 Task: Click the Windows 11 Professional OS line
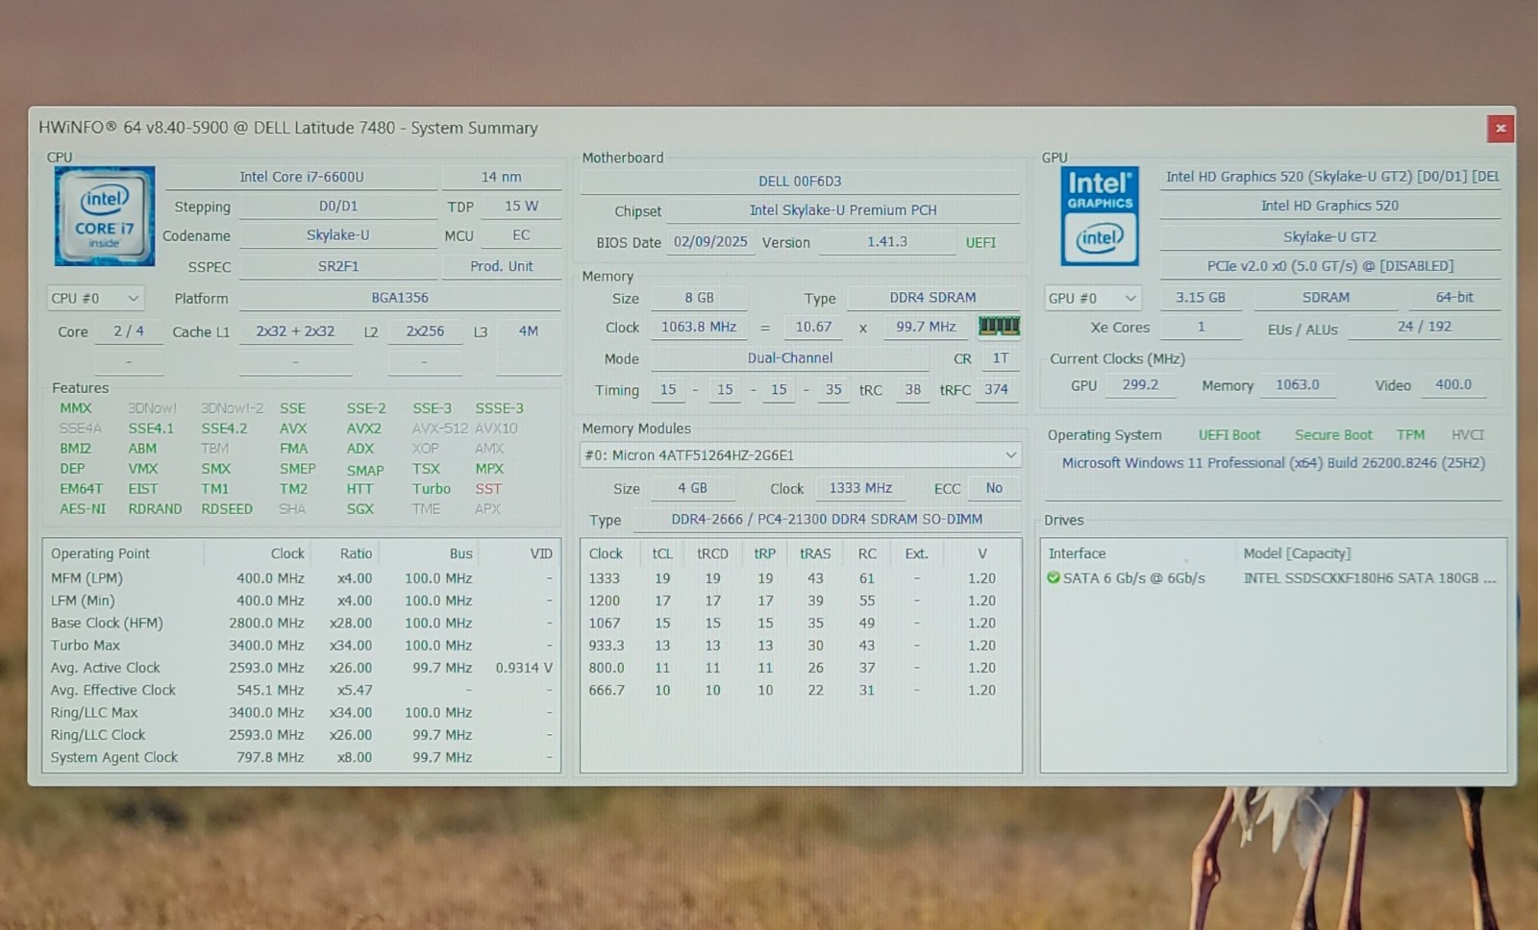coord(1273,463)
